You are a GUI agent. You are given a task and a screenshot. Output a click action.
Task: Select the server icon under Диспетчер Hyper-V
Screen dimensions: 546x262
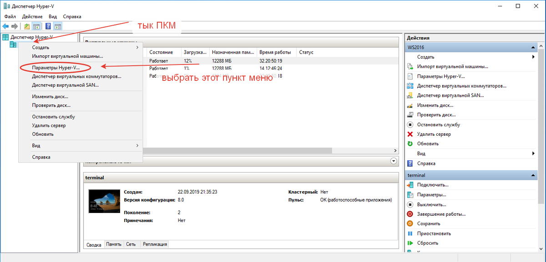click(x=13, y=44)
